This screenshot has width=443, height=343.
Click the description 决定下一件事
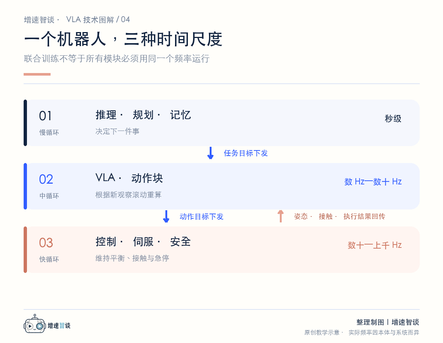pos(117,131)
